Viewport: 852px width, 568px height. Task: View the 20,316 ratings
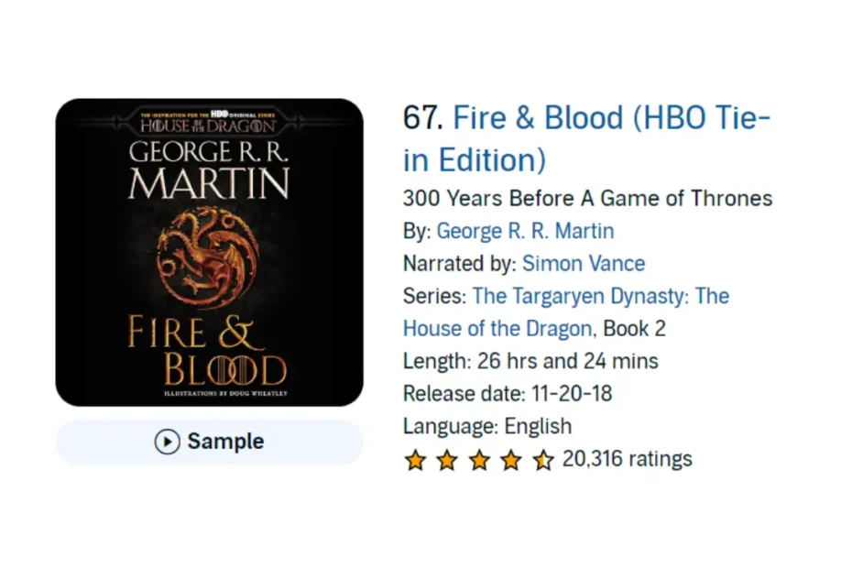628,459
